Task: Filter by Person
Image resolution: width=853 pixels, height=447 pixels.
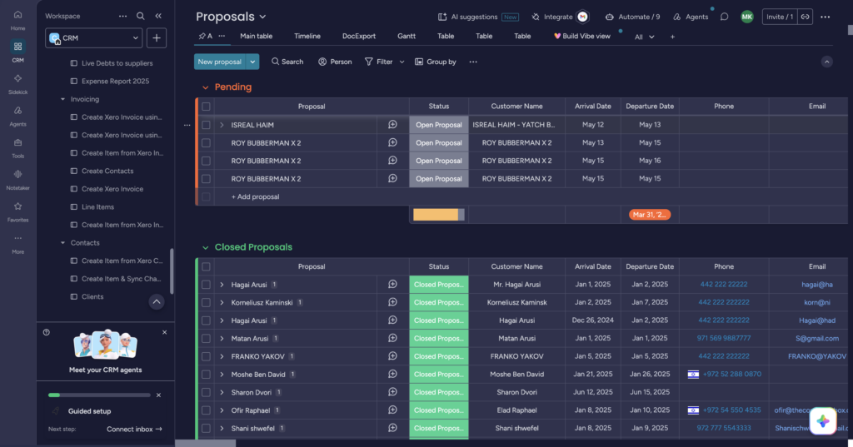Action: [x=335, y=62]
